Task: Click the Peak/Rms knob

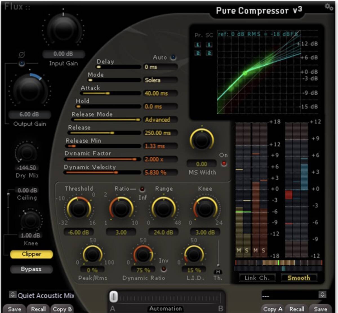Action: click(x=92, y=255)
